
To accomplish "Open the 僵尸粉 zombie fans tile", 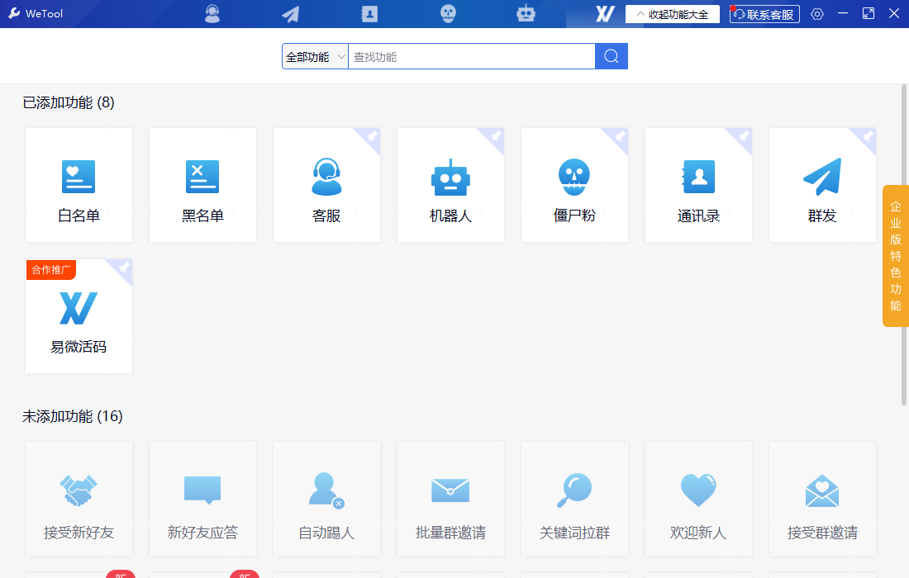I will pyautogui.click(x=574, y=185).
